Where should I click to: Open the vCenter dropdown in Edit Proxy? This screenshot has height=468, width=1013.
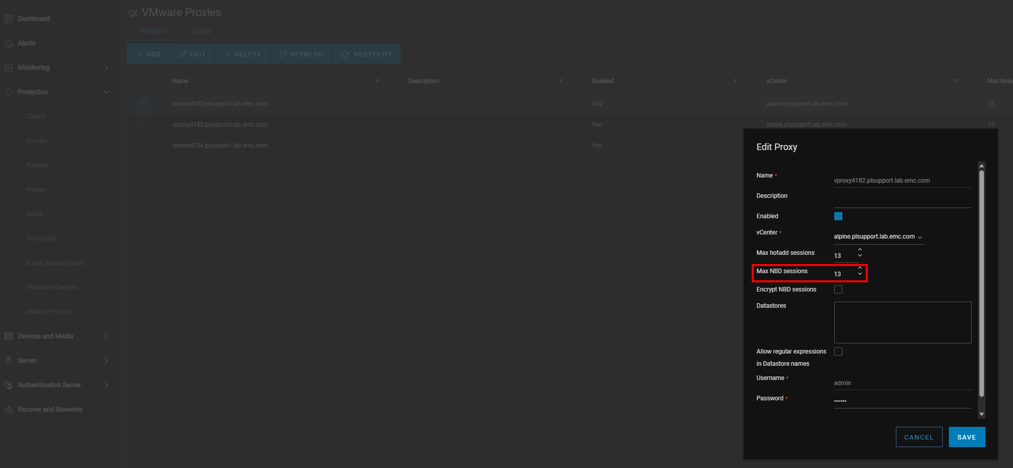[x=879, y=237]
